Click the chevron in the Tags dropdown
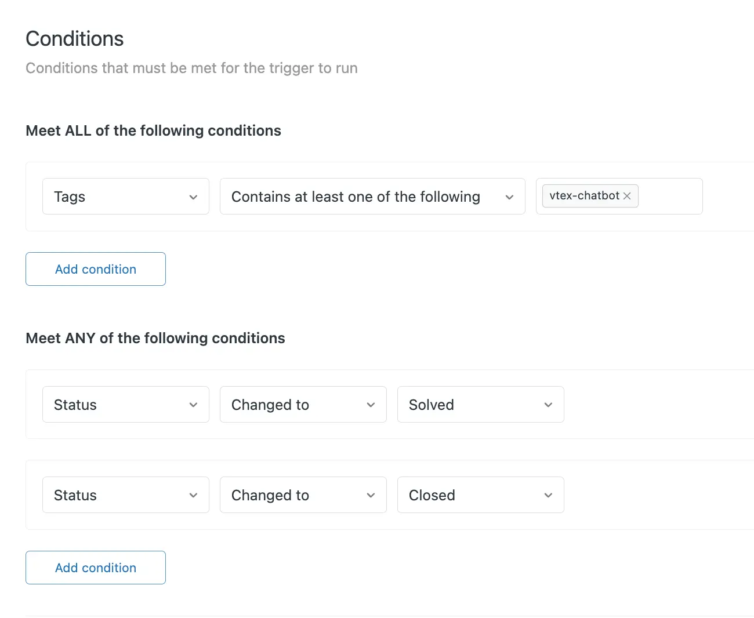Image resolution: width=754 pixels, height=618 pixels. (194, 197)
